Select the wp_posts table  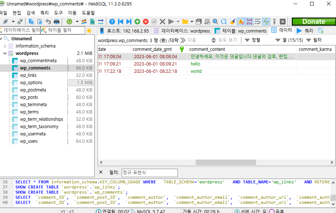tap(29, 97)
